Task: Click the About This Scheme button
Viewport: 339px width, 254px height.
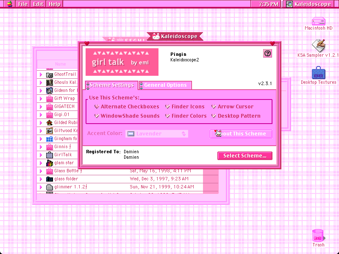Action: 241,134
